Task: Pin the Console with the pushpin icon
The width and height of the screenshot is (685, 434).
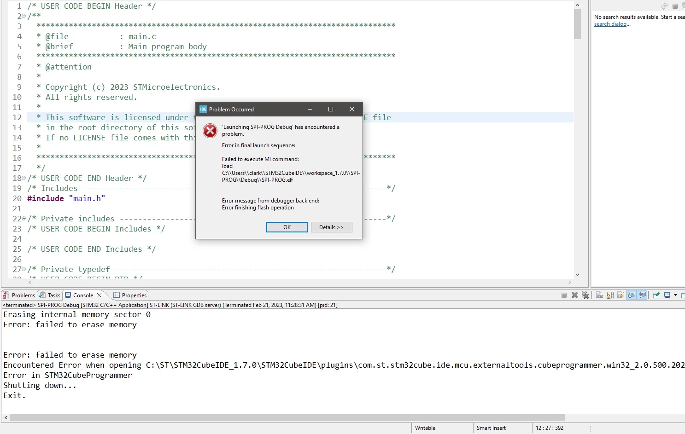Action: click(x=656, y=295)
